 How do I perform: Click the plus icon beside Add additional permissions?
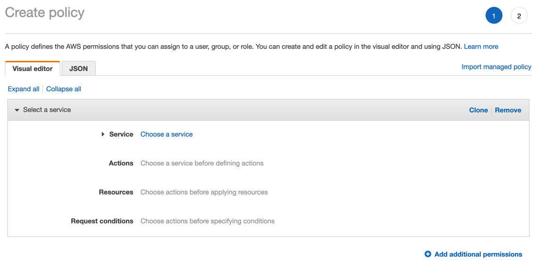pyautogui.click(x=428, y=254)
